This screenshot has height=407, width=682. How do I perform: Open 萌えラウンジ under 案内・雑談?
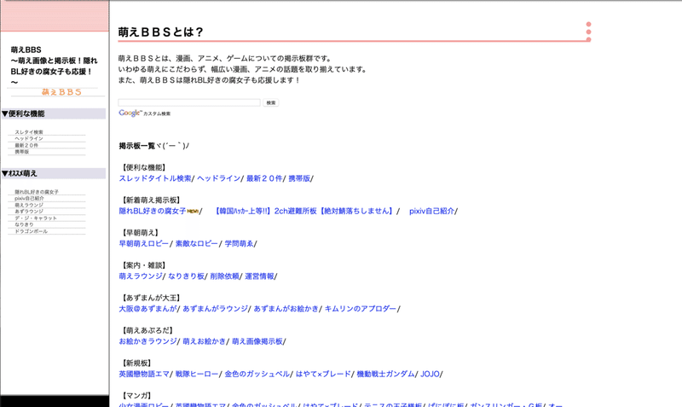[x=141, y=276]
